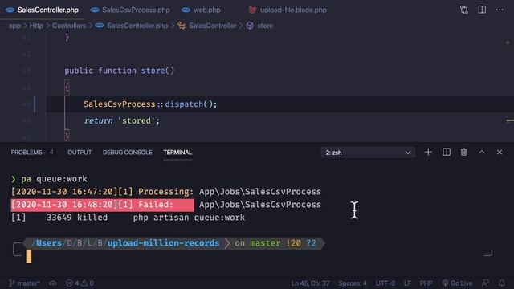Open the editor more actions menu
This screenshot has width=514, height=289.
click(500, 10)
